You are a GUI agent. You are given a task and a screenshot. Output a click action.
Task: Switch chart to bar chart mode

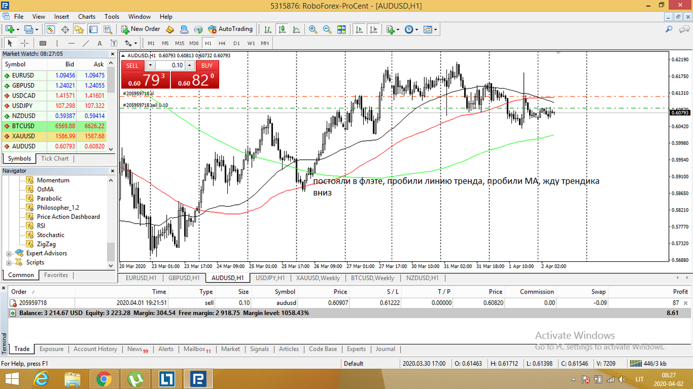tap(267, 29)
